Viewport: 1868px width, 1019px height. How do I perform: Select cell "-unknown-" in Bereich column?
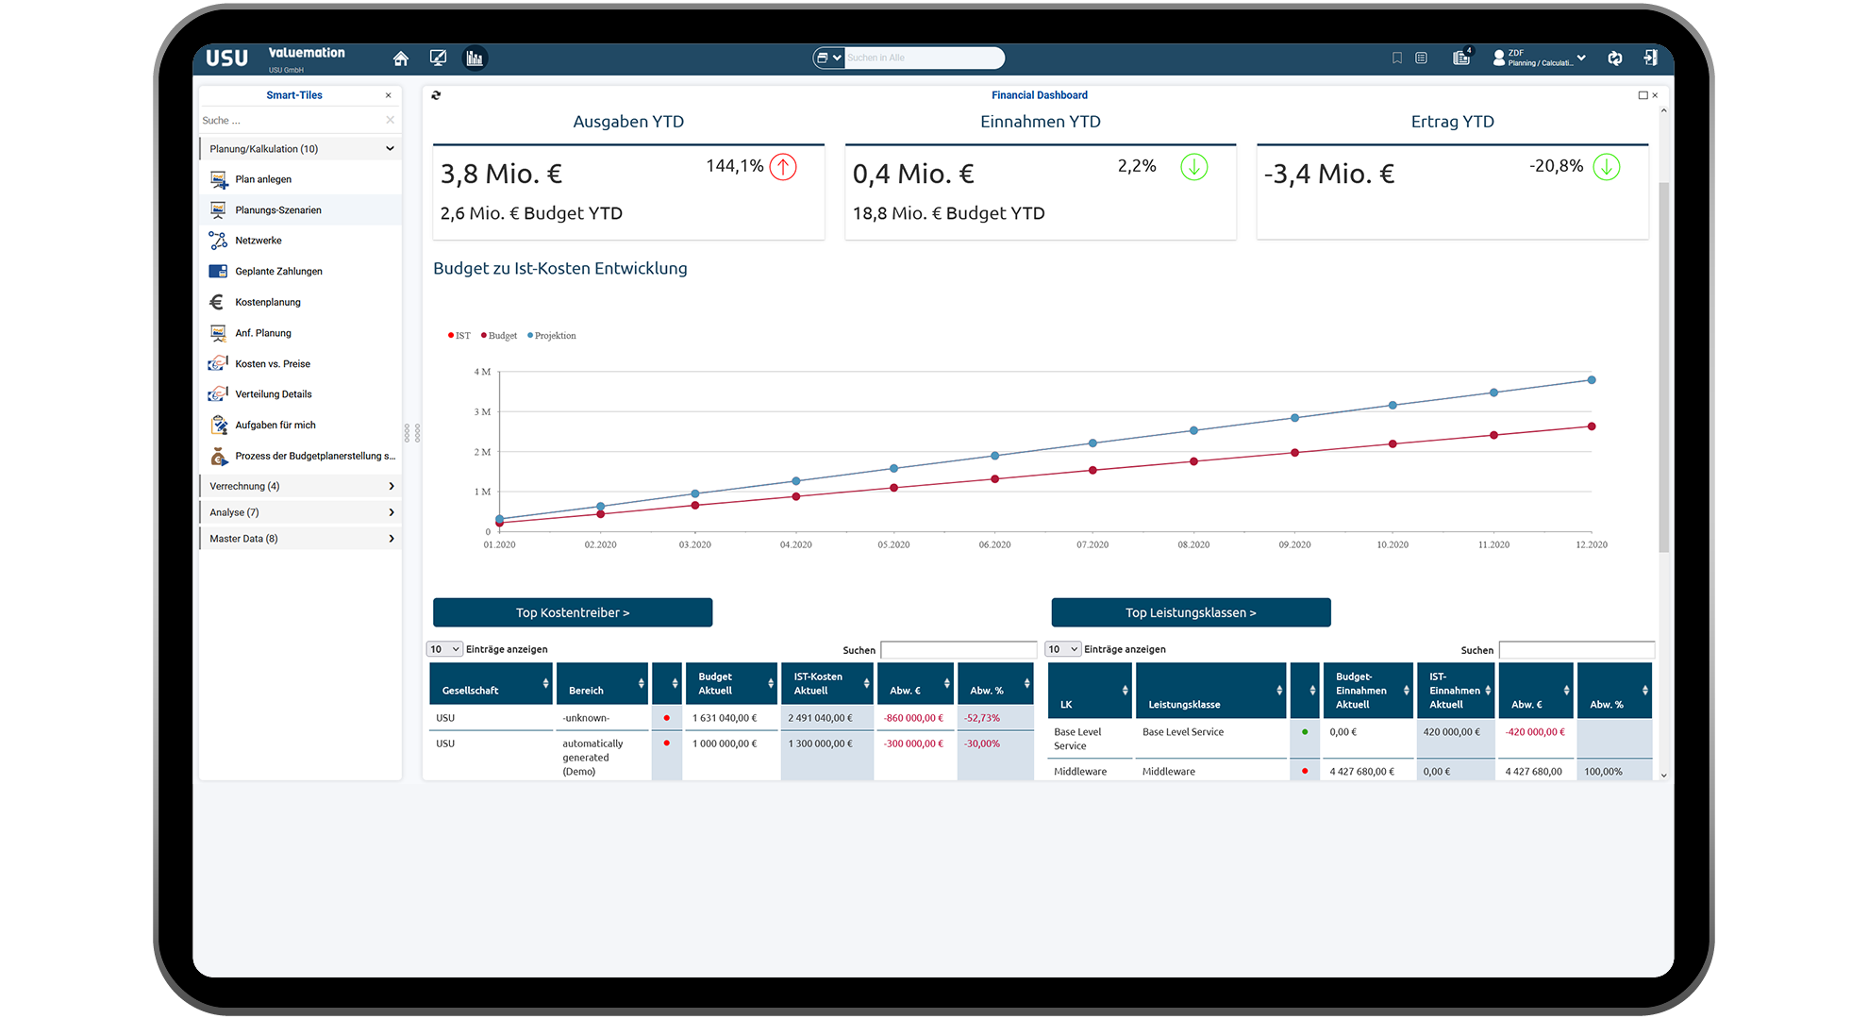(602, 718)
